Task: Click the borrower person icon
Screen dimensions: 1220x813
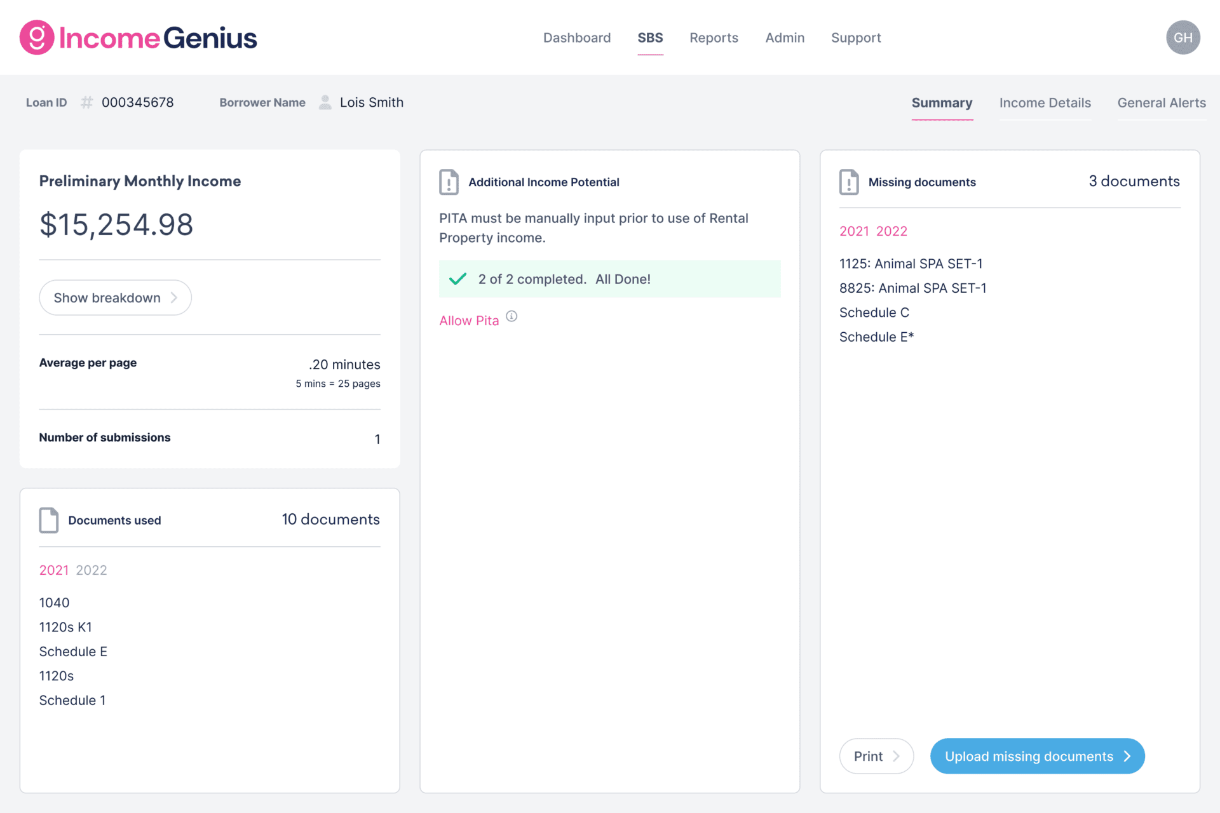Action: tap(325, 102)
